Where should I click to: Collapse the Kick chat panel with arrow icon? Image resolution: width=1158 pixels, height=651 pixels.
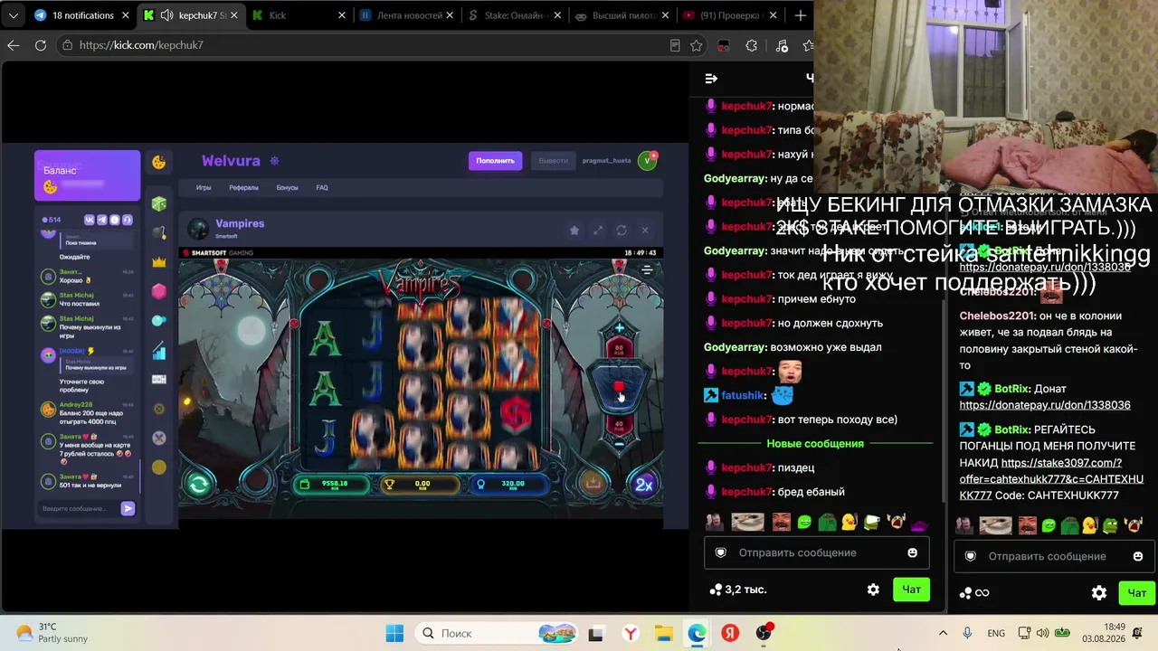click(x=711, y=79)
